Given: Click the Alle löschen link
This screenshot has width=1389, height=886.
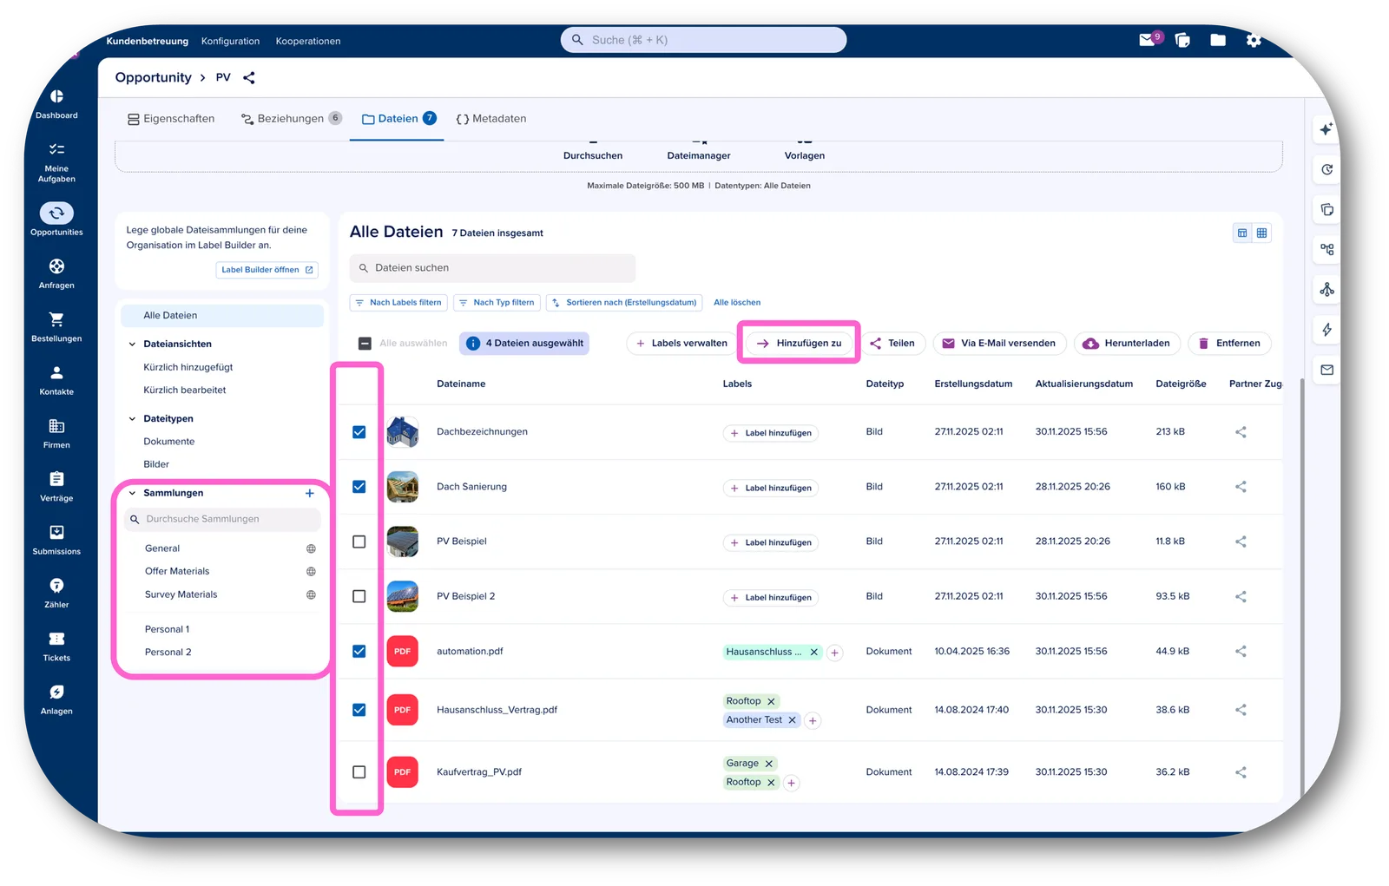Looking at the screenshot, I should tap(737, 303).
